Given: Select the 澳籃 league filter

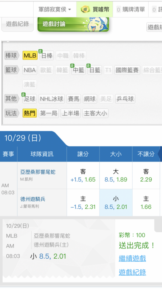Looking at the screenshot, I should click(x=30, y=84).
